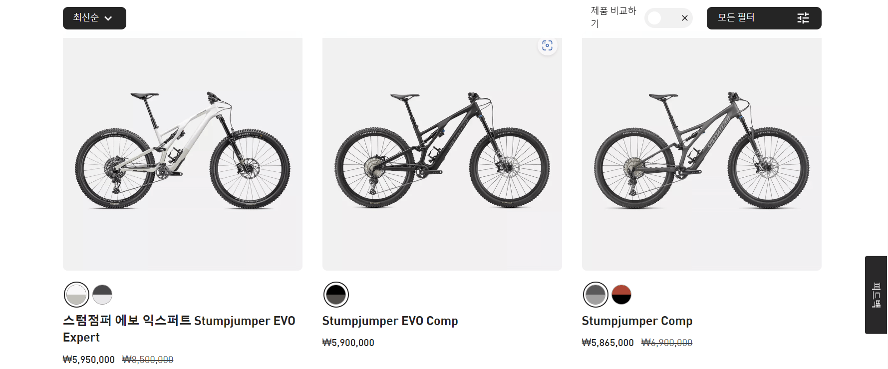Click the 제품 비교하기 label text
Screen dimensions: 888x369
coord(613,16)
